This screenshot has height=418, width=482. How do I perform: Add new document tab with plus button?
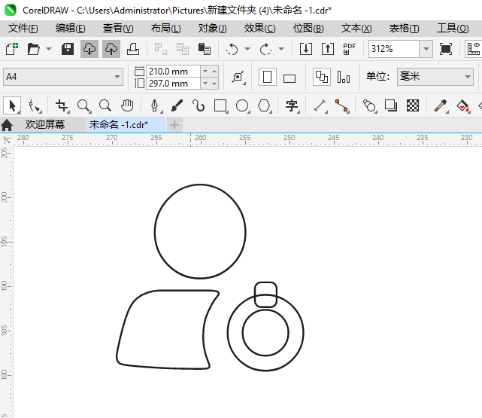point(174,124)
